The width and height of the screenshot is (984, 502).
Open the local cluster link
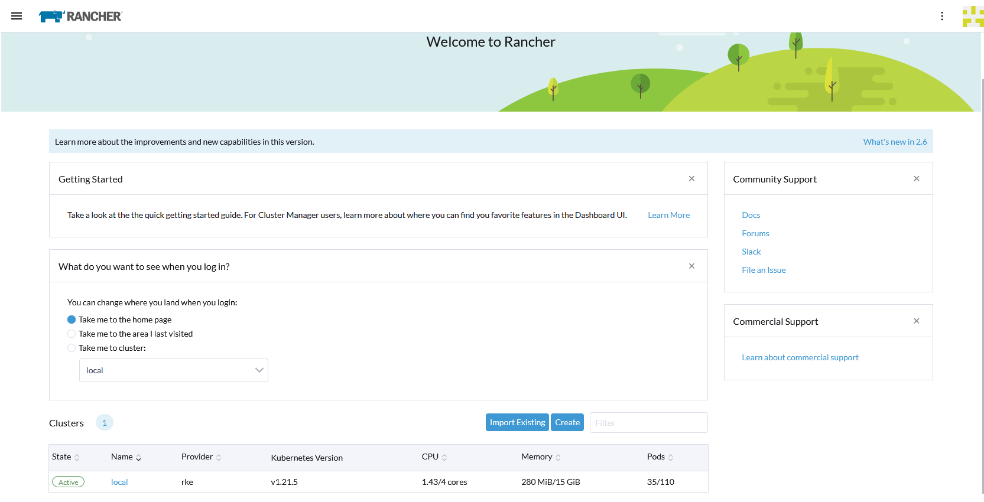click(119, 482)
